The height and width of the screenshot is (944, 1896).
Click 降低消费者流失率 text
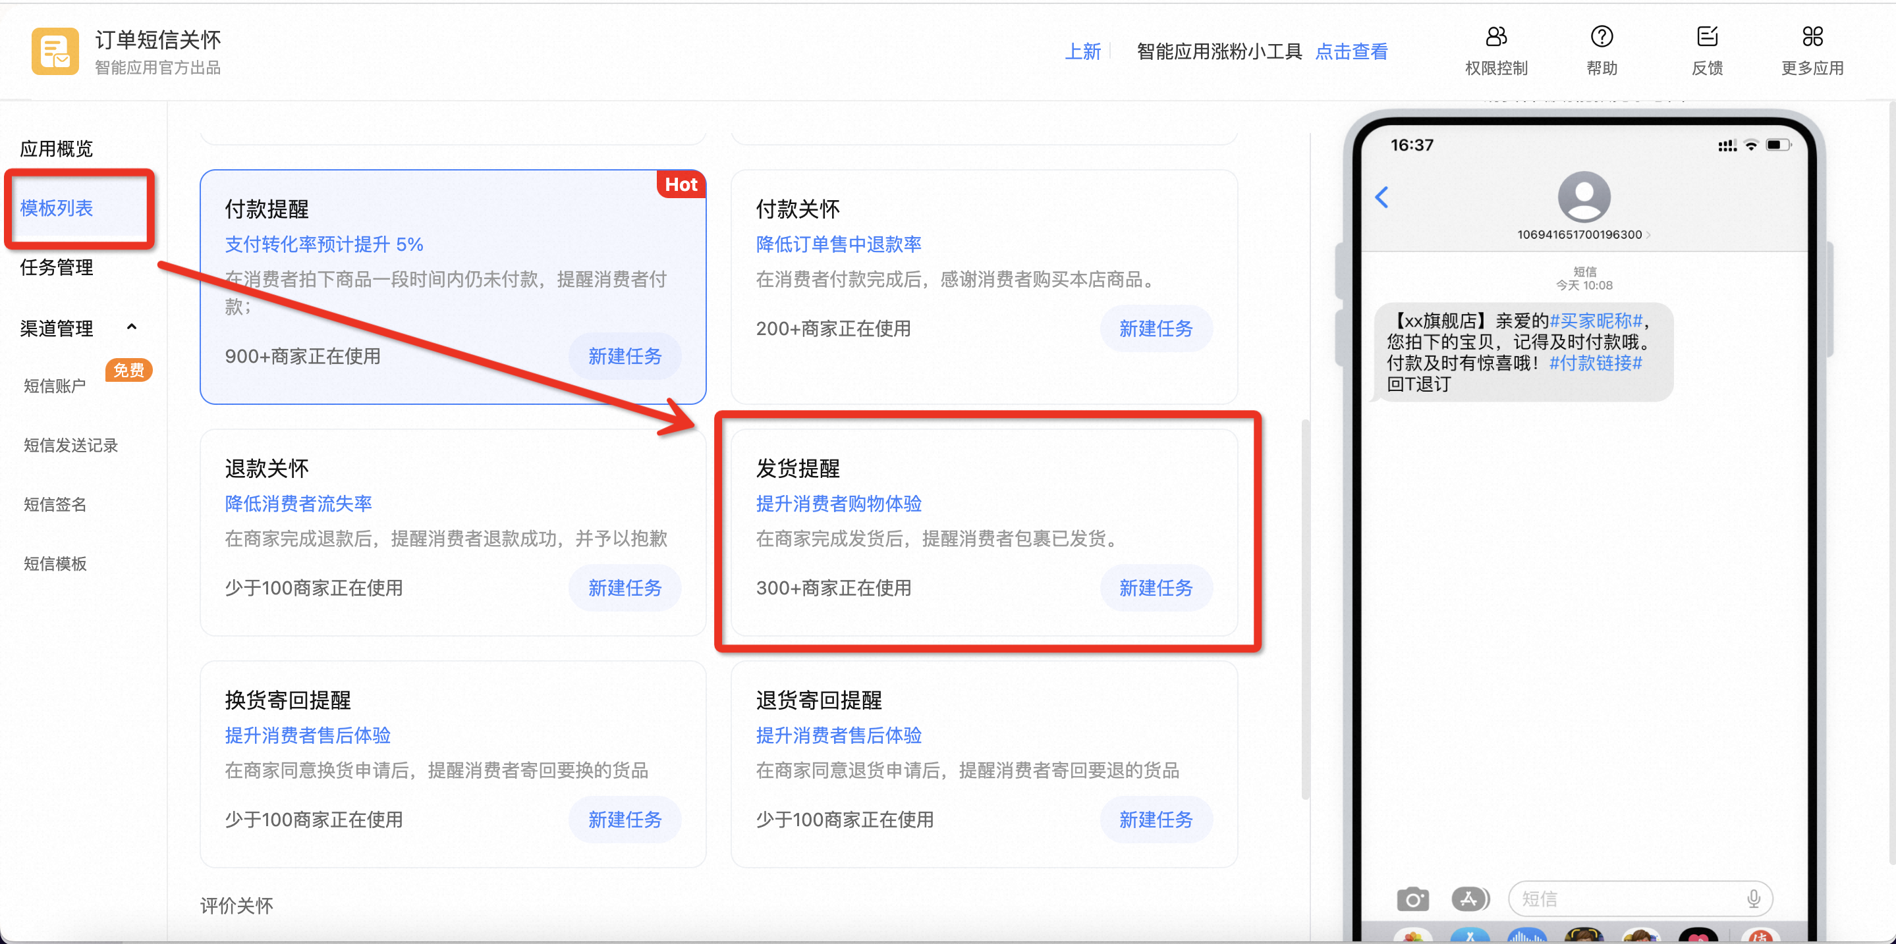point(298,504)
